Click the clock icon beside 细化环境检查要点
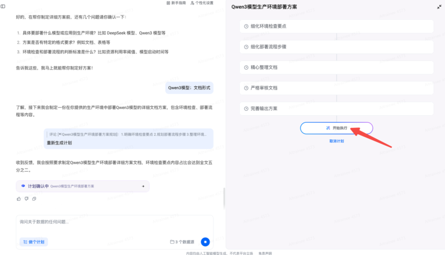Screen dimensions: 445x255 coord(246,26)
